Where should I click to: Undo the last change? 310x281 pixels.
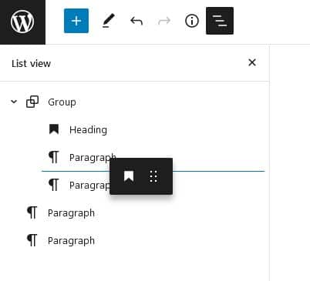136,21
